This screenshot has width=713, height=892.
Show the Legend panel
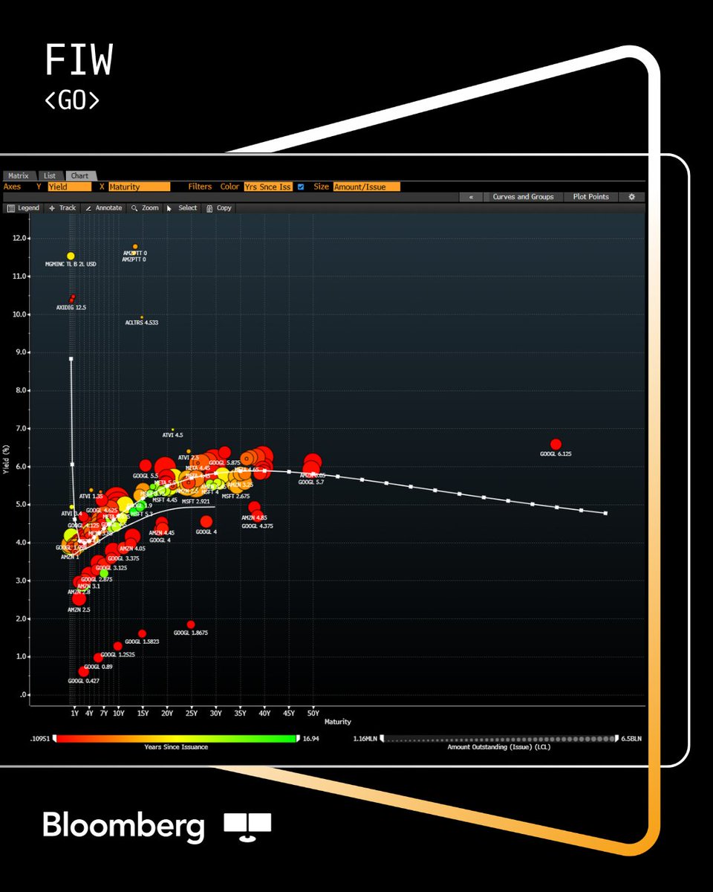(23, 208)
